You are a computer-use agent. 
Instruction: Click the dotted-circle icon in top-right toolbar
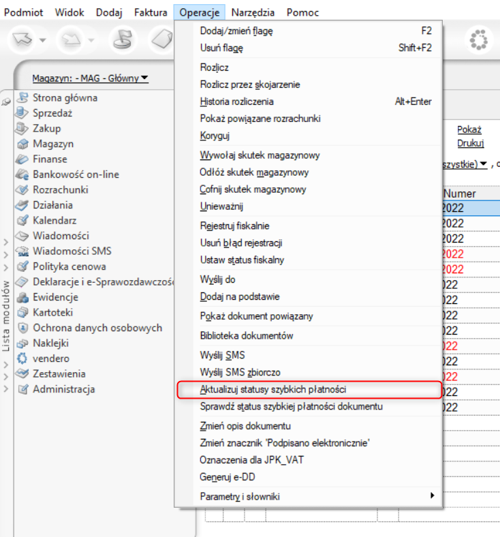(x=478, y=40)
